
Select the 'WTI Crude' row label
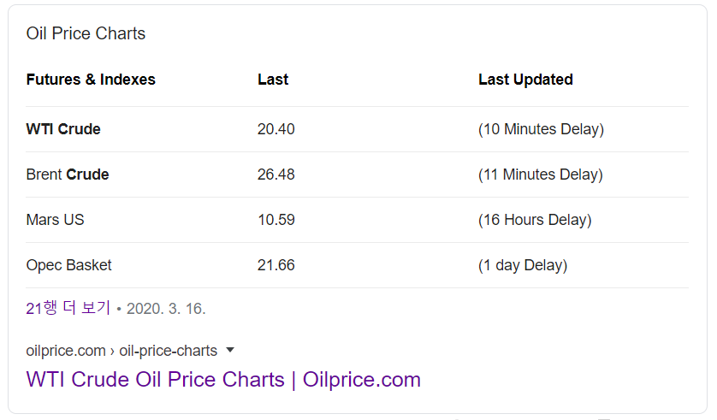click(63, 129)
